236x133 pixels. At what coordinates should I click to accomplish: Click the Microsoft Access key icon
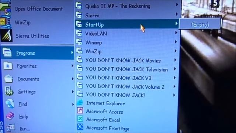pos(80,110)
